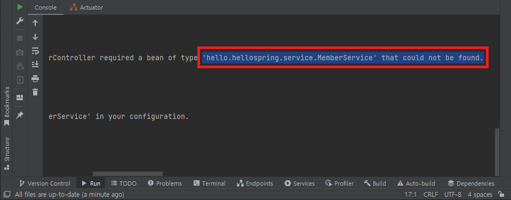Click the Up arrow in console toolbar
The height and width of the screenshot is (200, 511).
coord(35,23)
